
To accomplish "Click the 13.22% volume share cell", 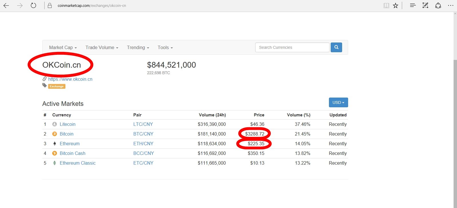I will point(303,163).
